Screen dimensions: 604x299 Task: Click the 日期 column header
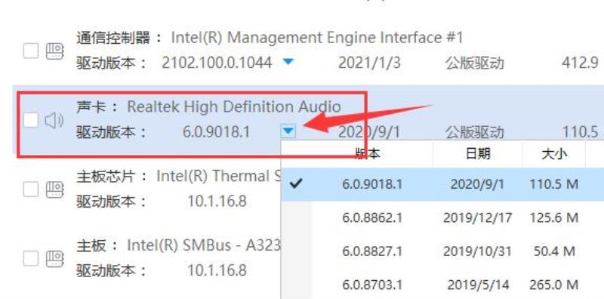(478, 154)
